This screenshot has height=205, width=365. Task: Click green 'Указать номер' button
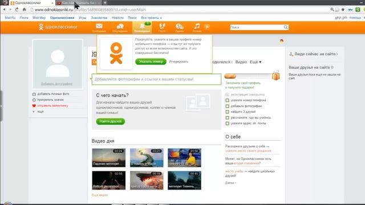151,61
